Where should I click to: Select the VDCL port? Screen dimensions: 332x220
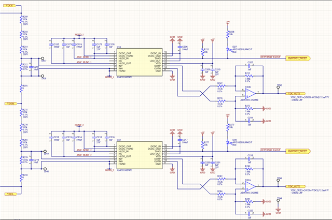[10, 194]
